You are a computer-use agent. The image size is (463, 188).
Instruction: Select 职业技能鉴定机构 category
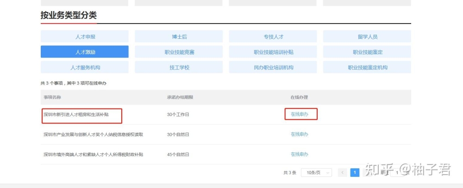pyautogui.click(x=367, y=67)
